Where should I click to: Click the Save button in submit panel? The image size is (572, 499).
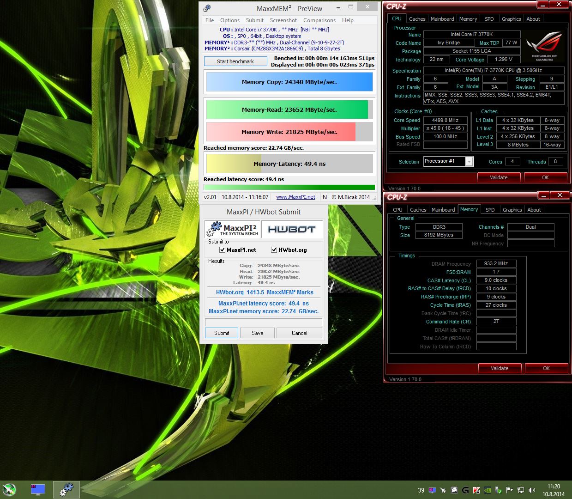click(x=258, y=333)
